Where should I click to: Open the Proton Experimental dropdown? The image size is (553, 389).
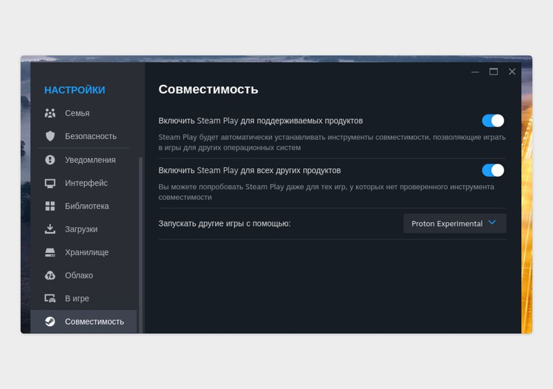(x=455, y=223)
